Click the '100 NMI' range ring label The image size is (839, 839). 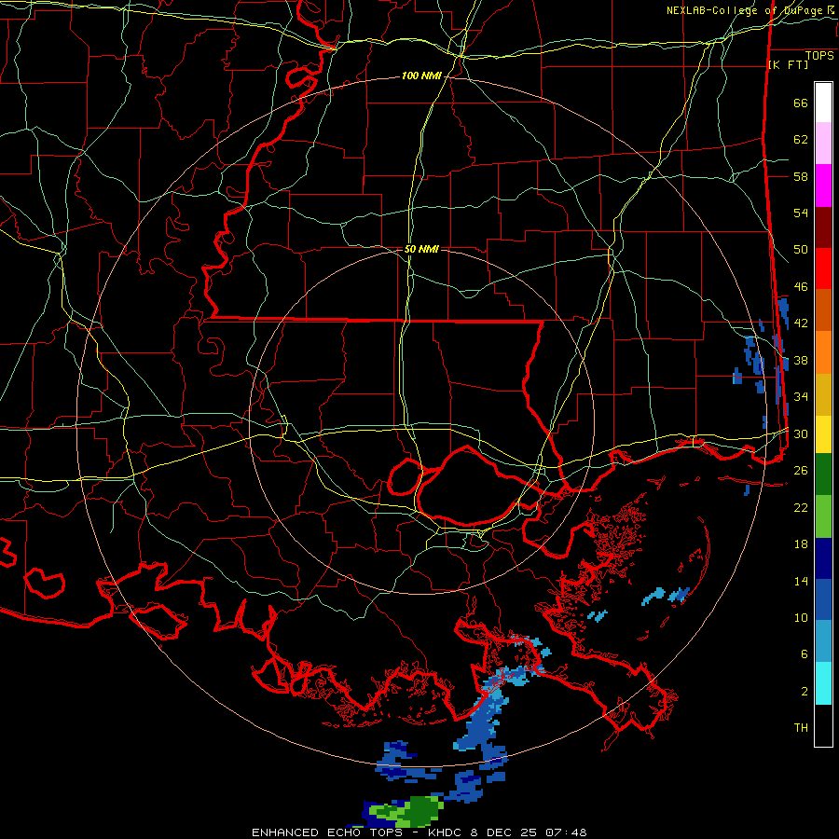click(x=421, y=76)
